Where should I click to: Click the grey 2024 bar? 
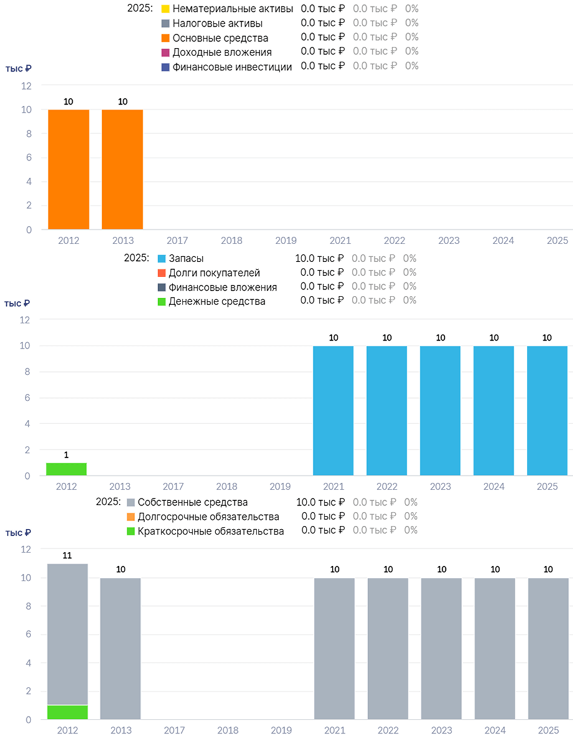[x=495, y=649]
